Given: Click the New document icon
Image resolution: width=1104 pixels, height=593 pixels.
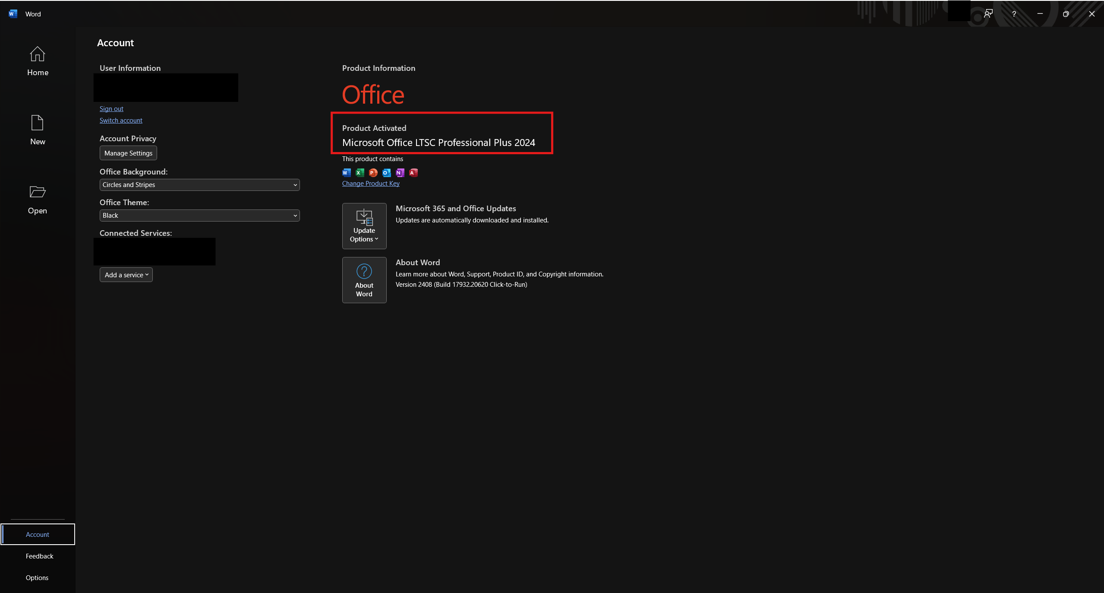Looking at the screenshot, I should (37, 123).
